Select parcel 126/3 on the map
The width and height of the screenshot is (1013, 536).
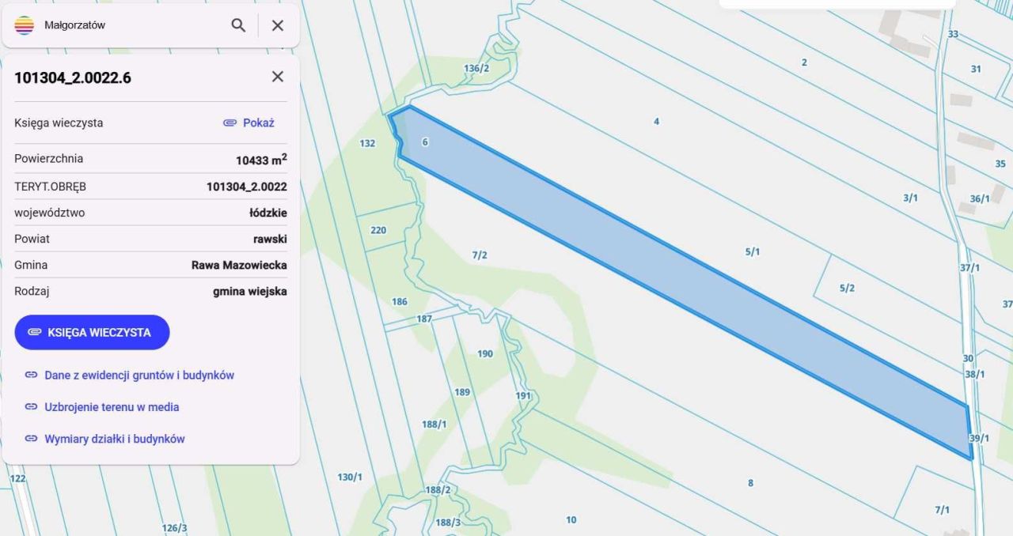coord(174,527)
